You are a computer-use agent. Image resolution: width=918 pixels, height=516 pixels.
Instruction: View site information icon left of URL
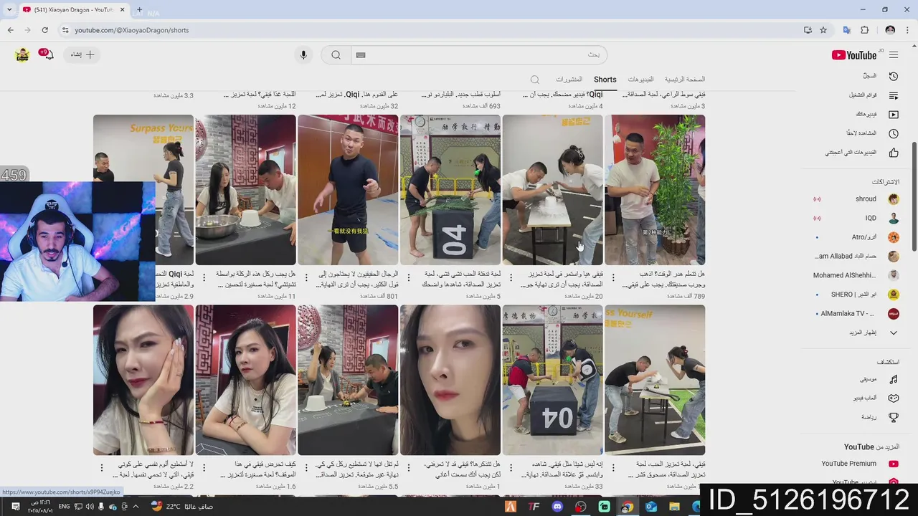[65, 30]
